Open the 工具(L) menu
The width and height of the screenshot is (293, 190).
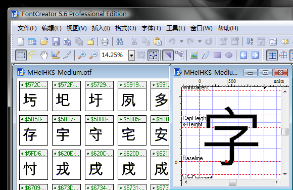pos(176,28)
